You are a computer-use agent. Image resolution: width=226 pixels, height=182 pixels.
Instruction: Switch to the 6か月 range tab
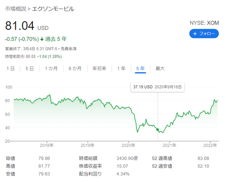[75, 68]
